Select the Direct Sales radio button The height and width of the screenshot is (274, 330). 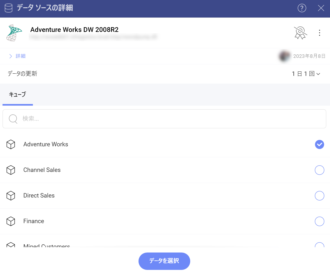click(x=319, y=196)
